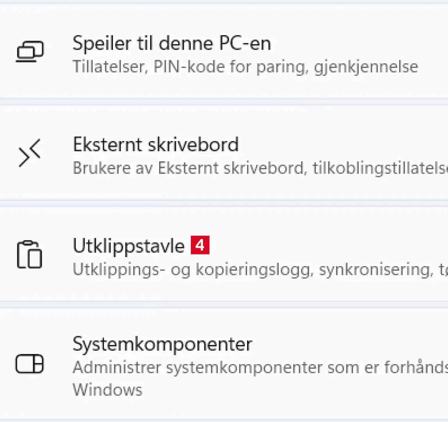Select the Systemkomponenter heading
Viewport: 448px width, 422px height.
[162, 344]
